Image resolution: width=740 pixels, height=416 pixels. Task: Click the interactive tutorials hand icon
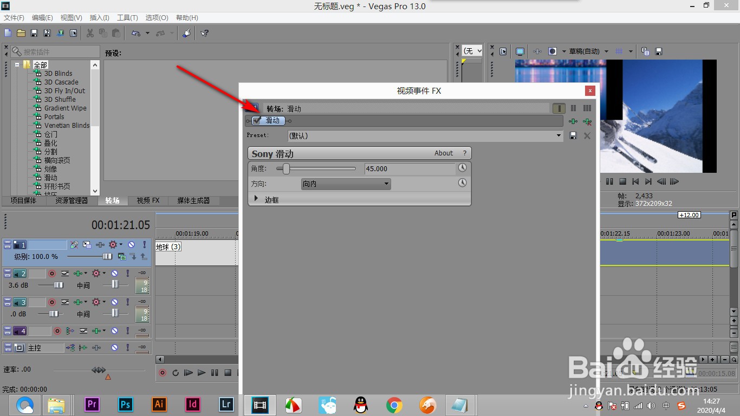(x=186, y=33)
